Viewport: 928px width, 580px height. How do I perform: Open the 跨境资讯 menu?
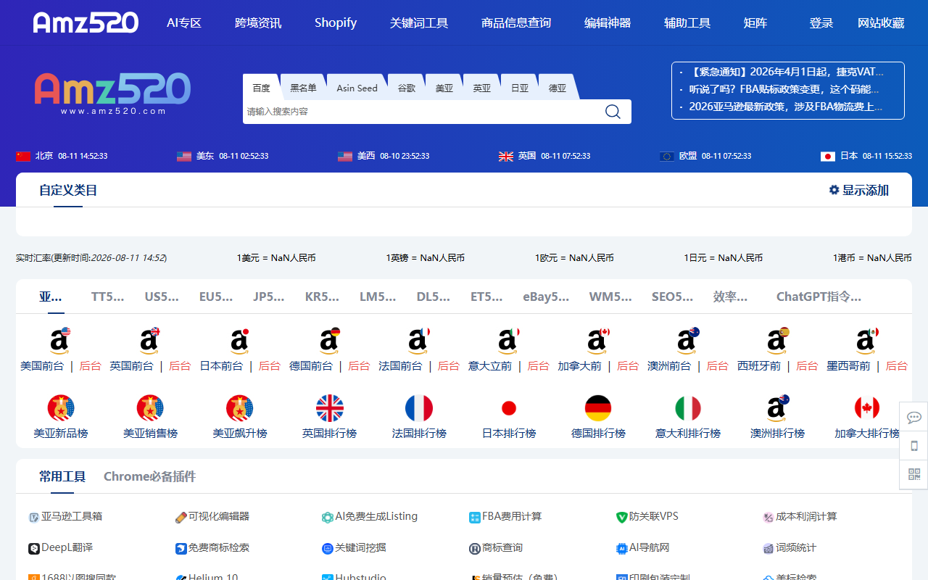tap(258, 22)
